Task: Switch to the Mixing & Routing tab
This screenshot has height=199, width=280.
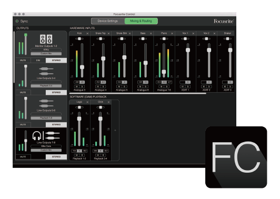Action: point(141,21)
